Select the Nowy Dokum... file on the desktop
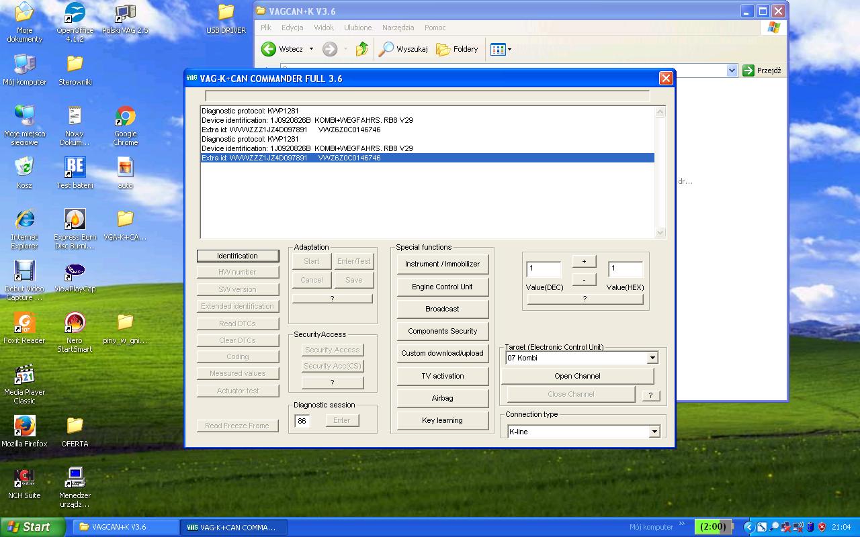 (x=75, y=126)
